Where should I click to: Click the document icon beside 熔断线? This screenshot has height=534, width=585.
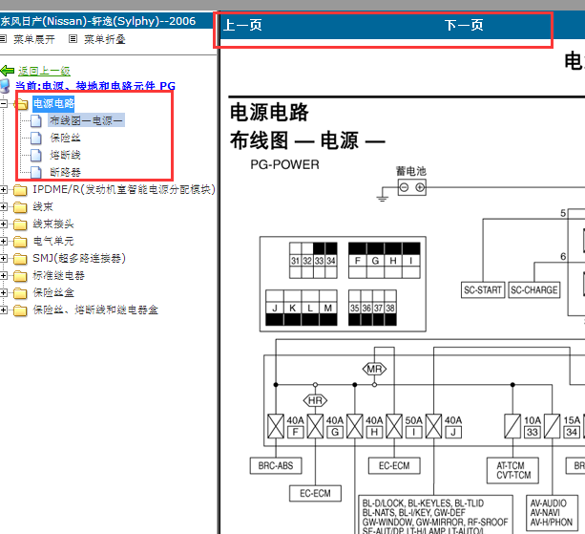(36, 156)
